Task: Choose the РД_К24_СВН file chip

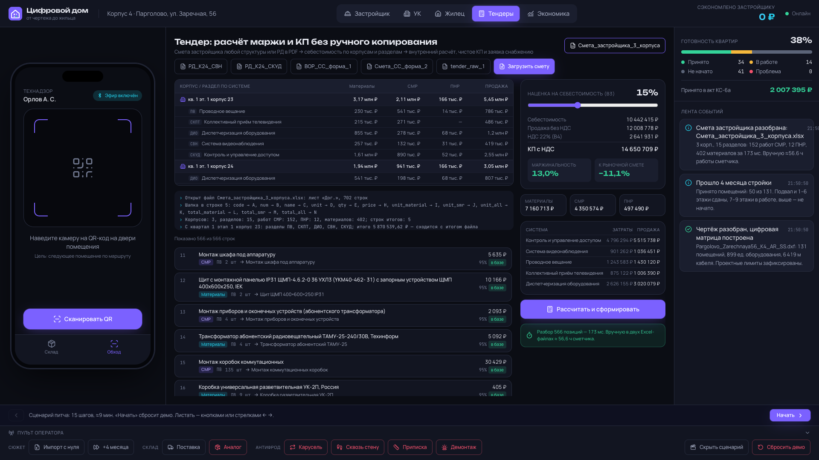Action: point(201,66)
